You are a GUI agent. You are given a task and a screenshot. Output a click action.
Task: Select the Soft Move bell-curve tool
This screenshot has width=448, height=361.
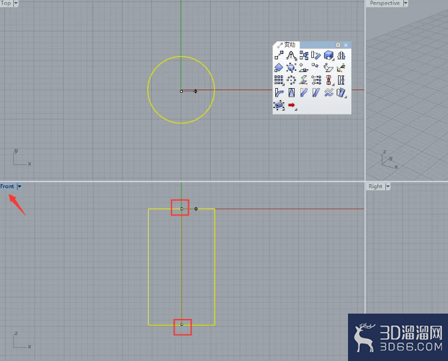291,55
